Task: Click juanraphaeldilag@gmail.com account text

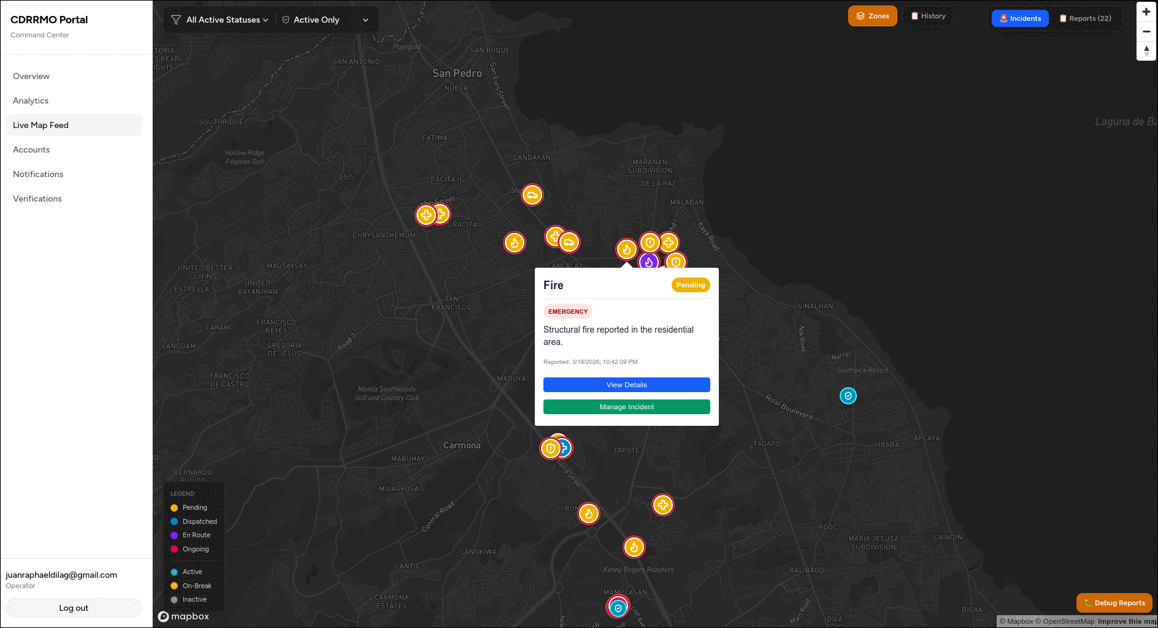Action: click(61, 575)
